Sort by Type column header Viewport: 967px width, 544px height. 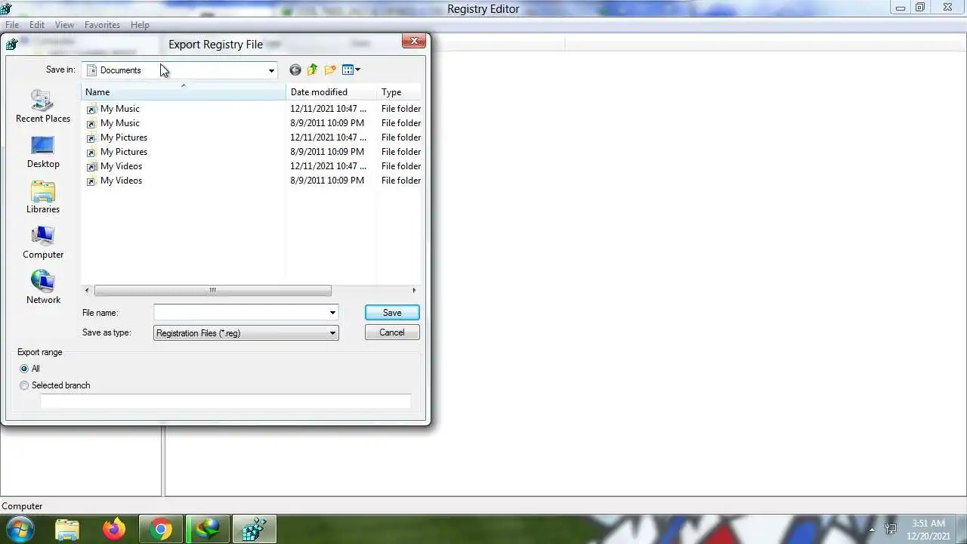399,92
